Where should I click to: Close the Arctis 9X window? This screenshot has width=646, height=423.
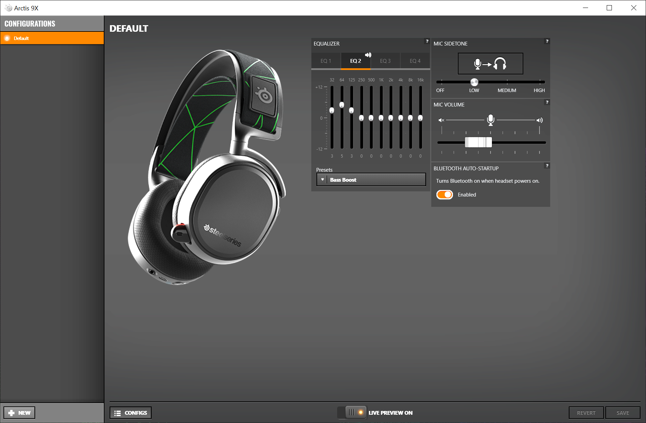tap(634, 8)
